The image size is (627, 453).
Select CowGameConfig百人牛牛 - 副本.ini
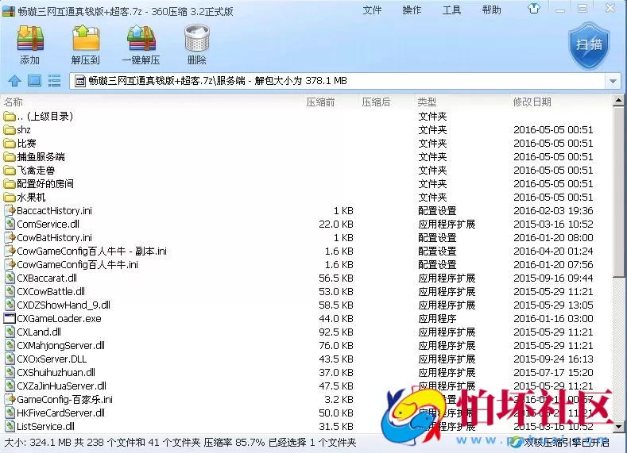coord(91,251)
